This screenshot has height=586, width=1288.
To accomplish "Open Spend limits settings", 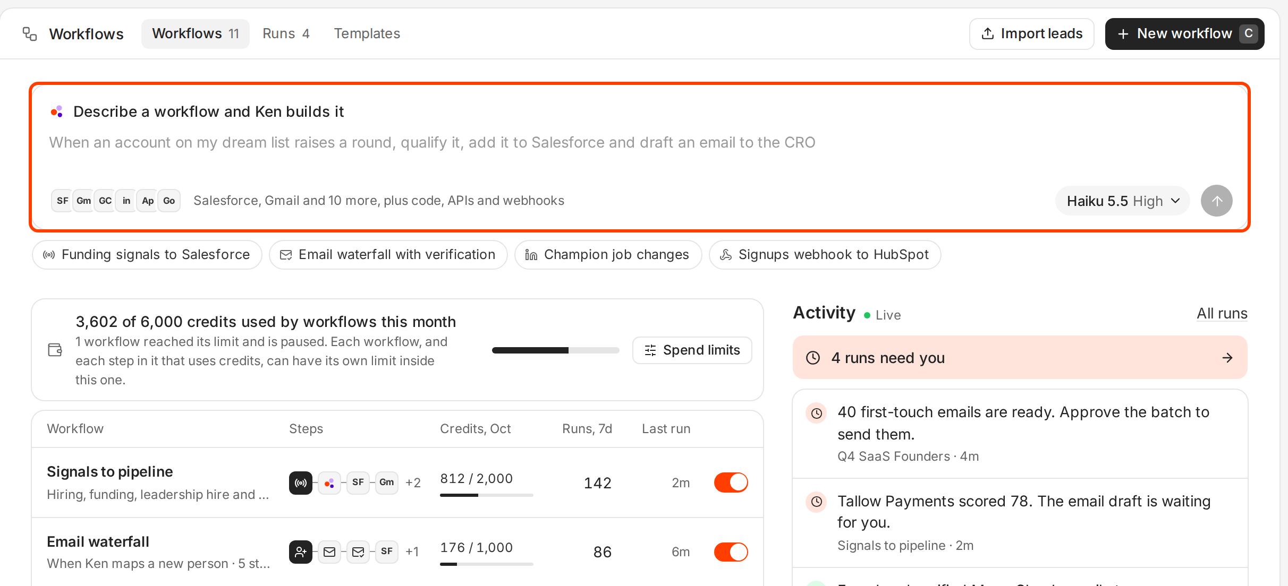I will (692, 350).
